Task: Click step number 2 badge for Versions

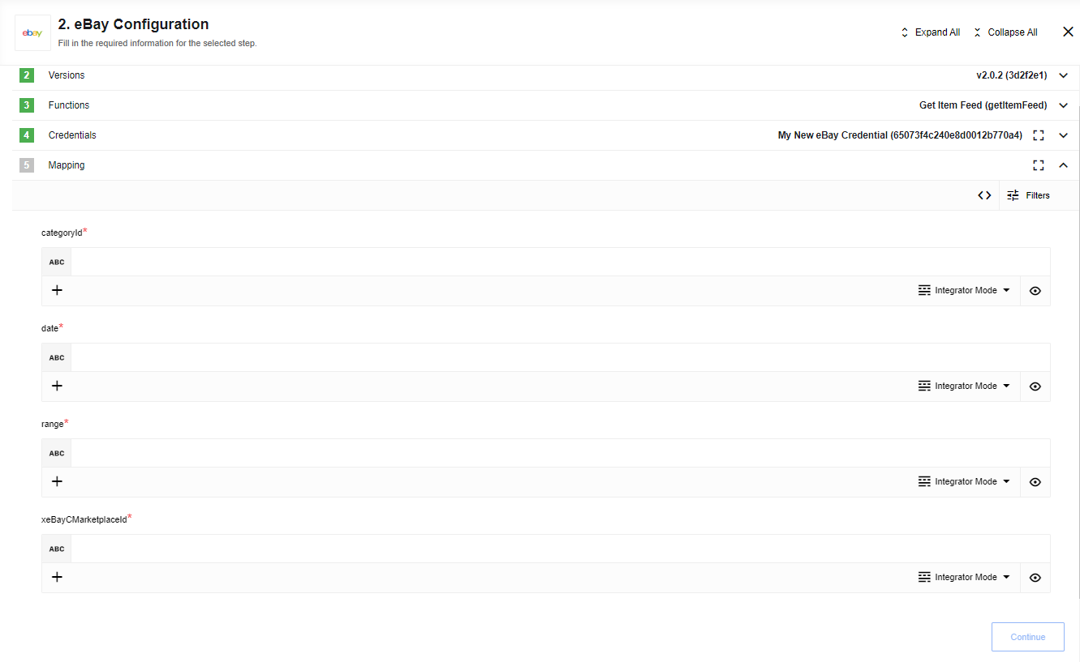Action: tap(27, 75)
